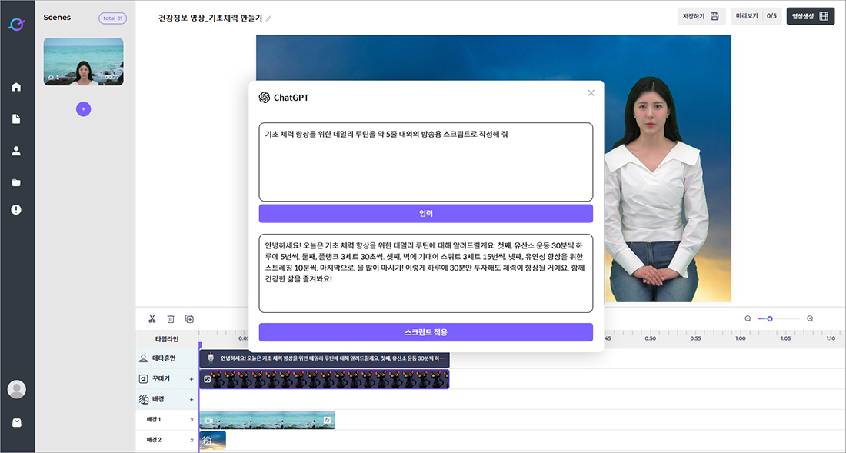Open the folder icon in the left sidebar
The image size is (846, 453).
click(16, 182)
